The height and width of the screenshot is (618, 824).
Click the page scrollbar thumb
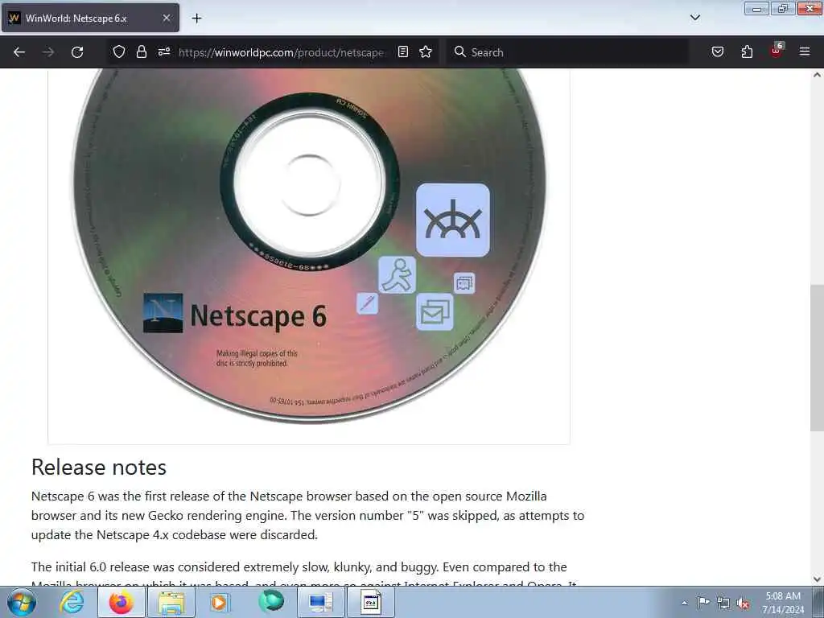coord(818,357)
